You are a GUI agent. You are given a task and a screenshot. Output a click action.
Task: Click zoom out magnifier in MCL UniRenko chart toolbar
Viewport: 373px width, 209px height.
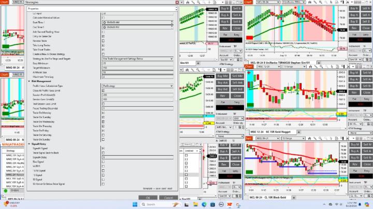click(326, 2)
